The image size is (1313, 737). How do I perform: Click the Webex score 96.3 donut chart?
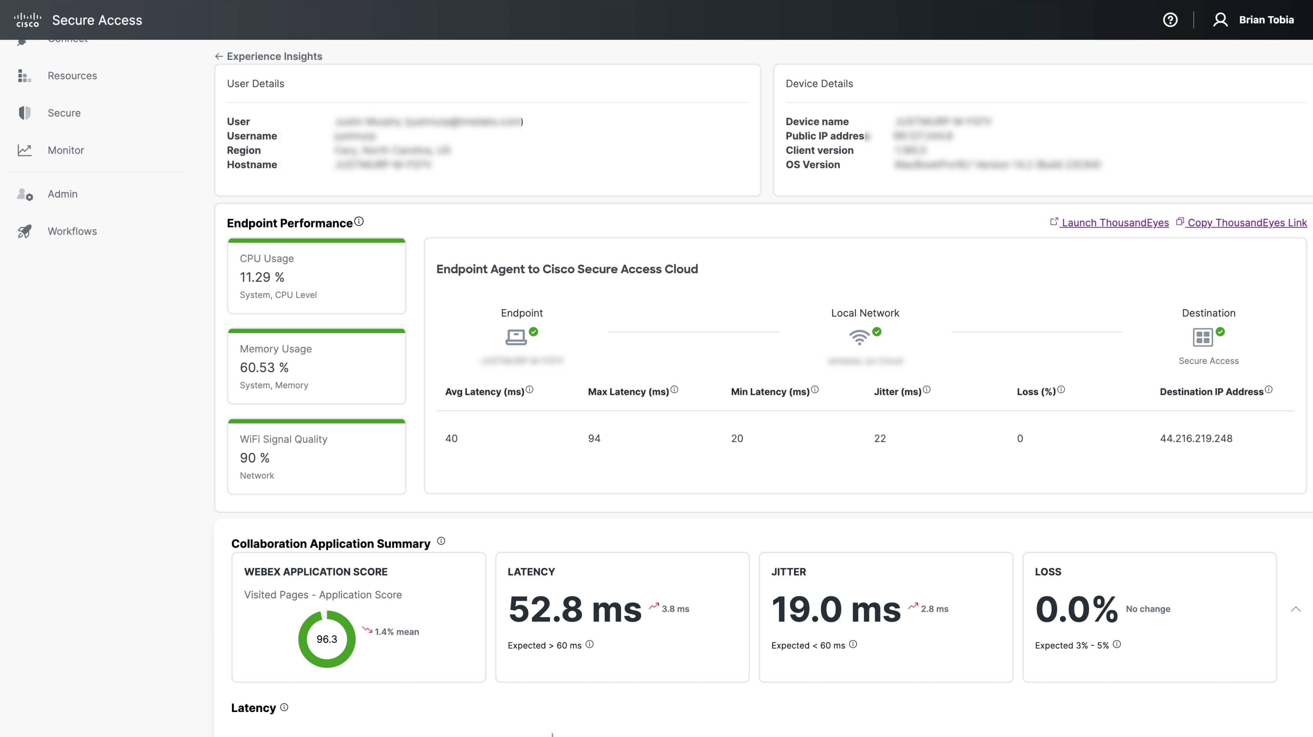point(327,639)
